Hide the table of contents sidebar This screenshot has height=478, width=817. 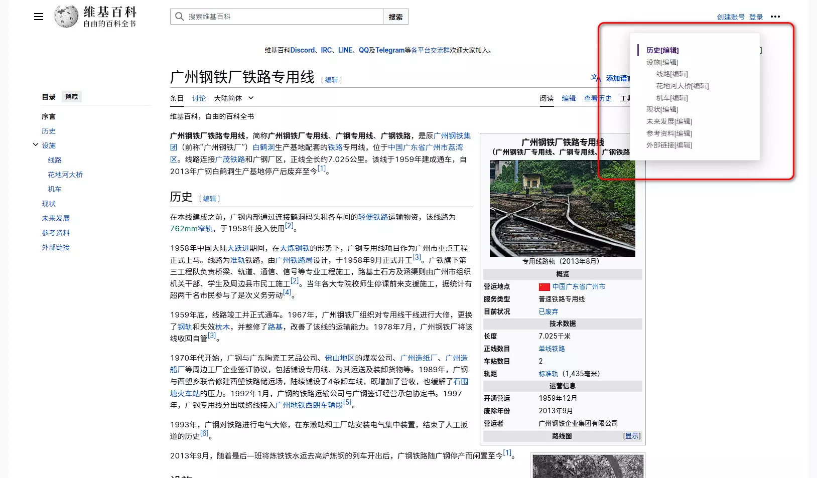tap(72, 97)
